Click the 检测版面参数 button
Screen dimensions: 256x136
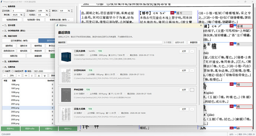pos(12,20)
